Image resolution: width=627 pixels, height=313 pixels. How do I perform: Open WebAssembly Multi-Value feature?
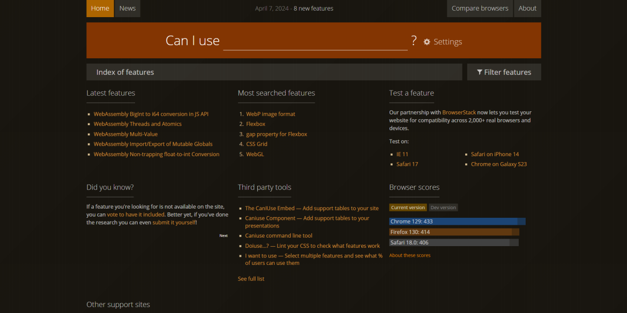tap(125, 134)
